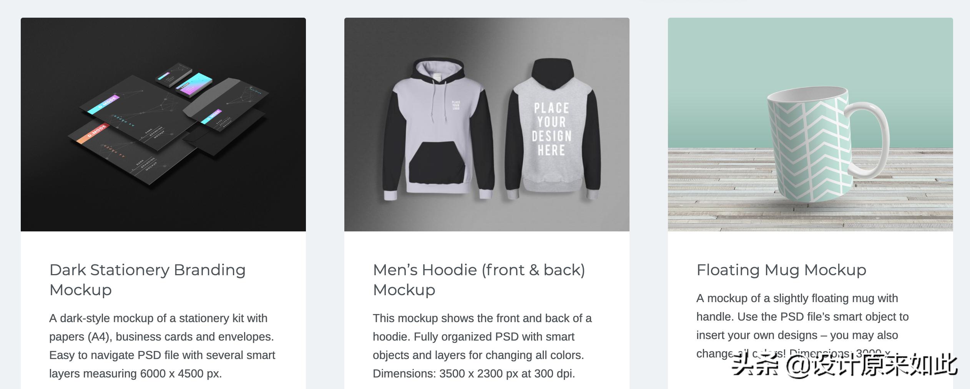
Task: Click the front-view hoodie with black pocket
Action: 438,129
